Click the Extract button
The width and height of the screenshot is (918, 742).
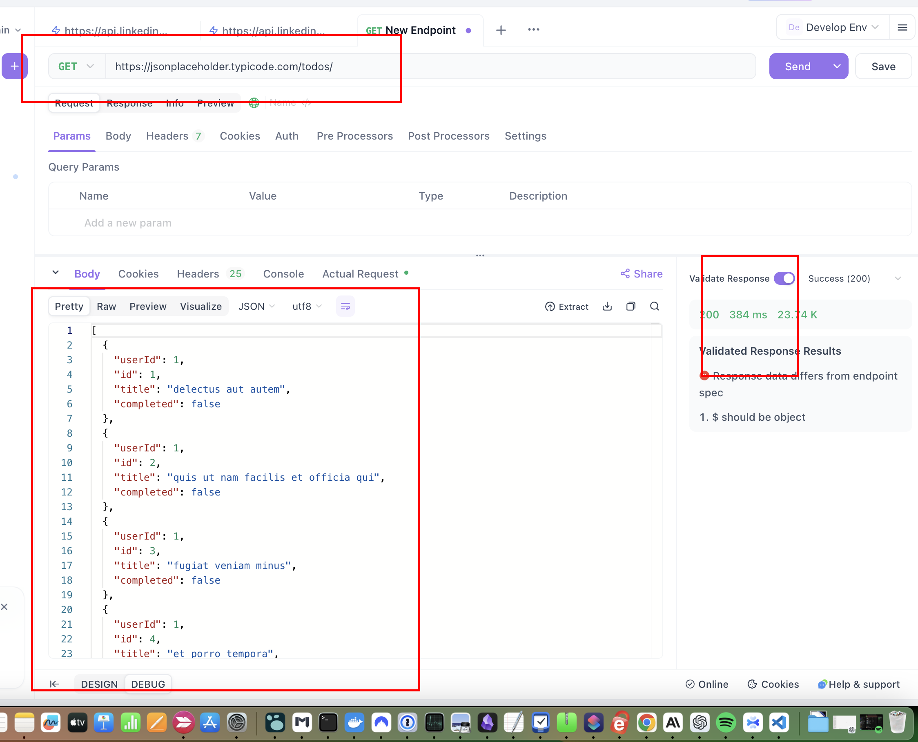566,307
